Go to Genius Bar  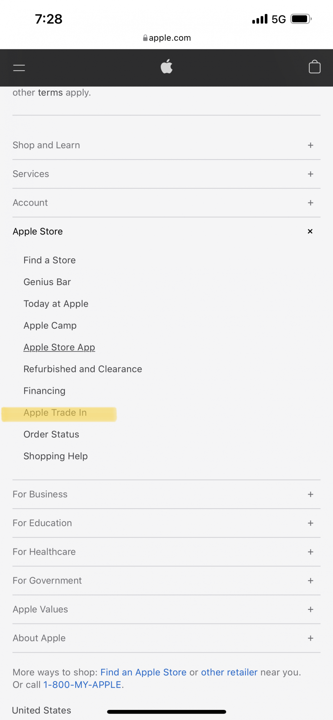(47, 282)
